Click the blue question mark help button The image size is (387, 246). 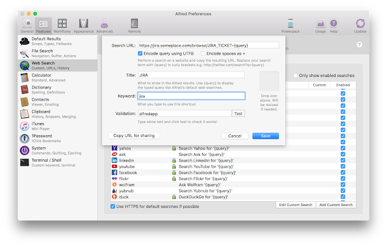(359, 44)
